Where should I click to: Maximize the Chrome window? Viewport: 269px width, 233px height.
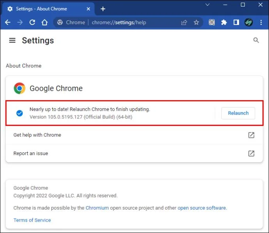tap(243, 5)
